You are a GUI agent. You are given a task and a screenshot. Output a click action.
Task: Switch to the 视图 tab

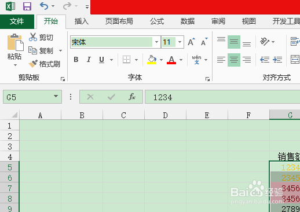pyautogui.click(x=249, y=21)
